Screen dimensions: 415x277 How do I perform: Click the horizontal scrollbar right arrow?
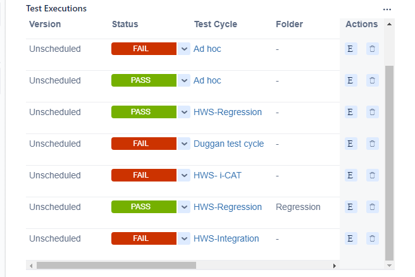pyautogui.click(x=335, y=266)
